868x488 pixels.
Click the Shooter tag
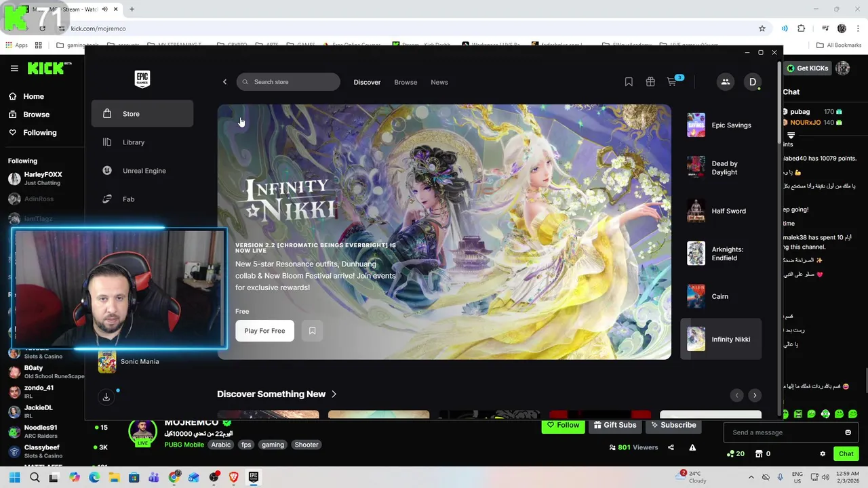pyautogui.click(x=307, y=445)
